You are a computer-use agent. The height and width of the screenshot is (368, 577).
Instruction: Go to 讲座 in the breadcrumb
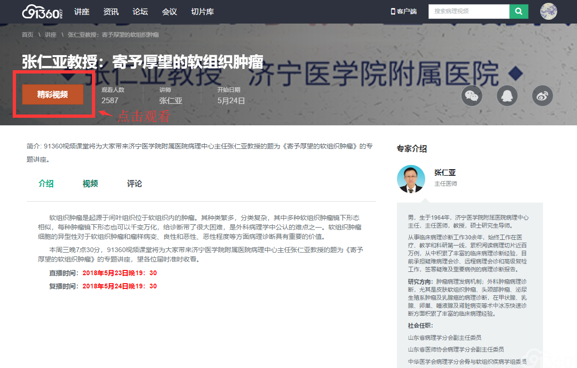(50, 35)
